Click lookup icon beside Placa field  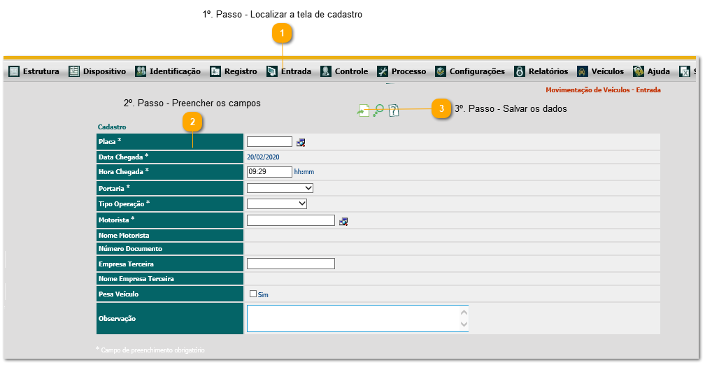click(x=301, y=143)
